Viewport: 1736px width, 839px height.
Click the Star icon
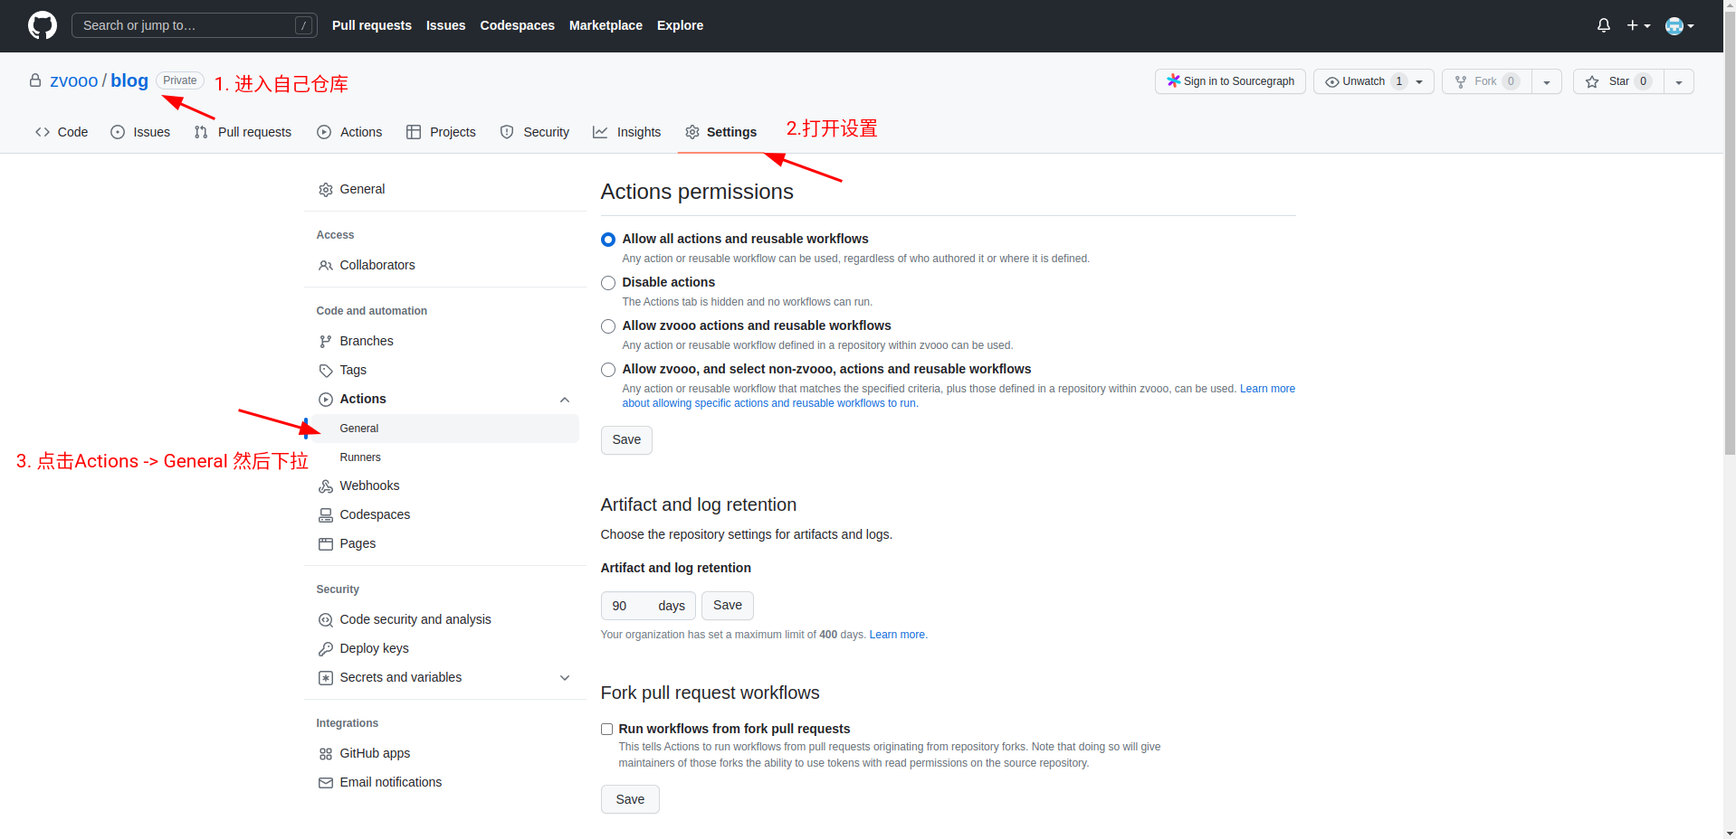pos(1592,81)
